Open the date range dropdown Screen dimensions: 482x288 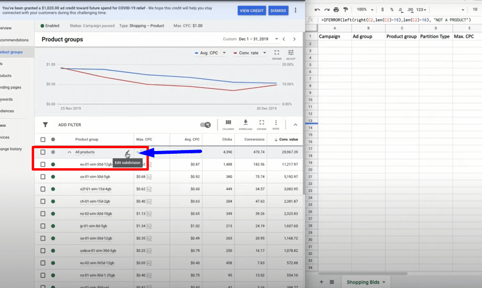276,39
